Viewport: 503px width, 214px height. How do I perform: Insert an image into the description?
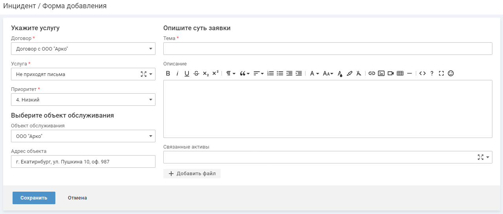(x=381, y=73)
